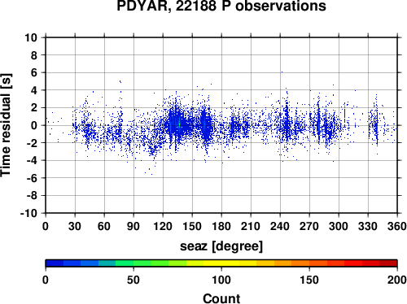Click y-axis tick label '-4'
Viewport: 407px width, 304px height.
(x=32, y=161)
